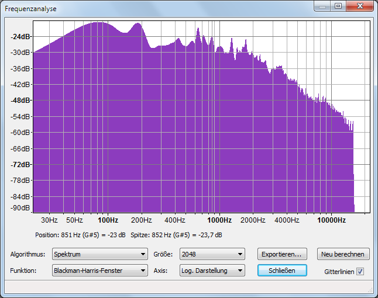Click the -90dB label on vertical axis
Viewport: 378px width, 298px height.
[20, 208]
